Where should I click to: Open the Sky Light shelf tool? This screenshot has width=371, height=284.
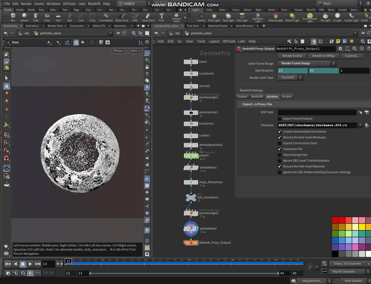325,17
